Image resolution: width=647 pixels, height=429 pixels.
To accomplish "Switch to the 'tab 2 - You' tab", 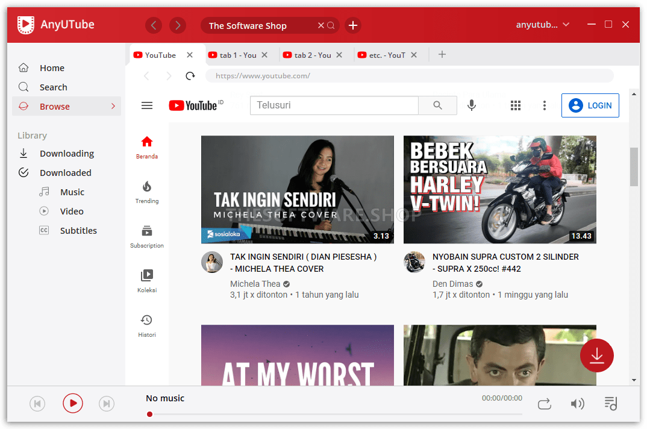I will [x=310, y=54].
